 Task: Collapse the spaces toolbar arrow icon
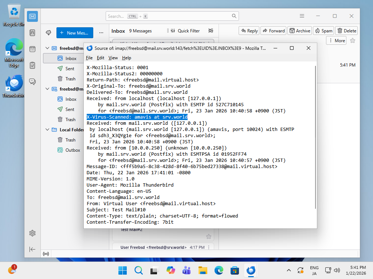click(32, 249)
